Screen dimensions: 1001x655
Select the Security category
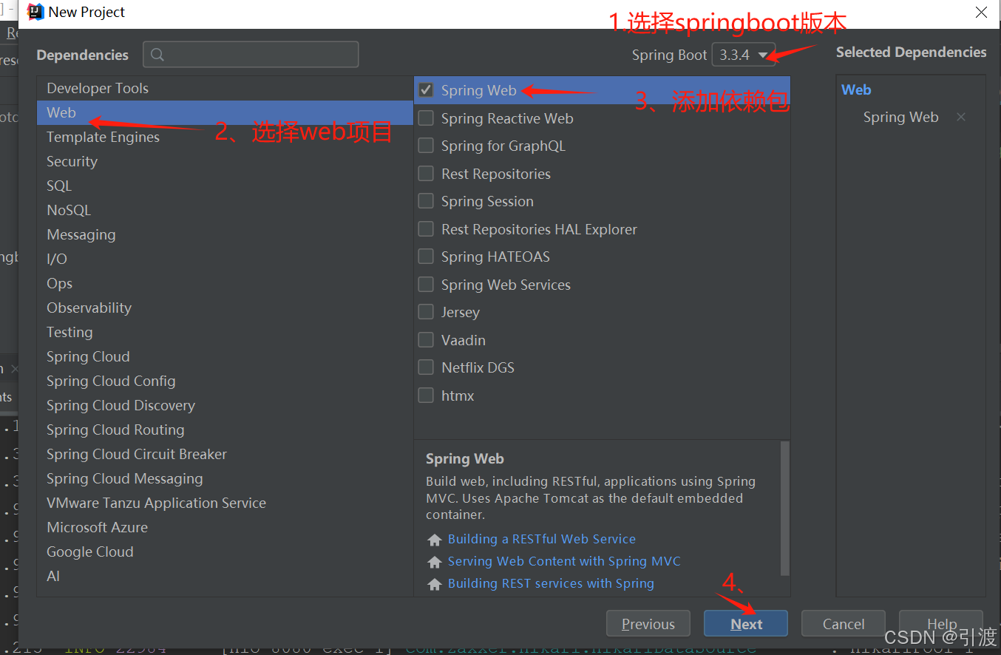[225, 161]
